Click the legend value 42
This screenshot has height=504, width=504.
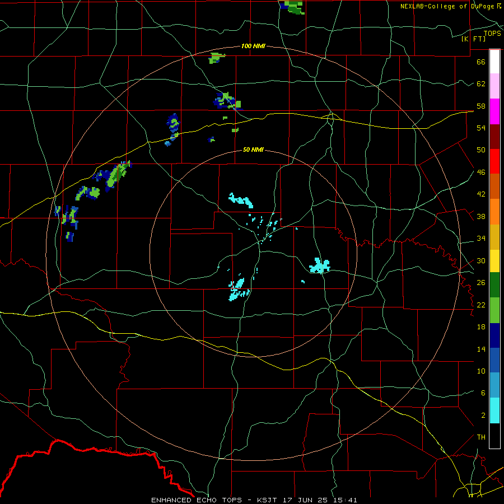tap(481, 194)
